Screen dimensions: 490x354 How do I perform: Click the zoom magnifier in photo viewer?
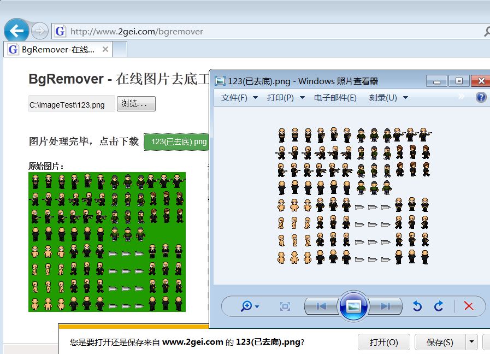(246, 306)
